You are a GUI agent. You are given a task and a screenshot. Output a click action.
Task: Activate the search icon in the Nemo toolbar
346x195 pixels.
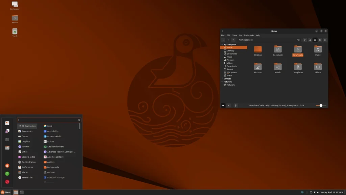pos(310,40)
